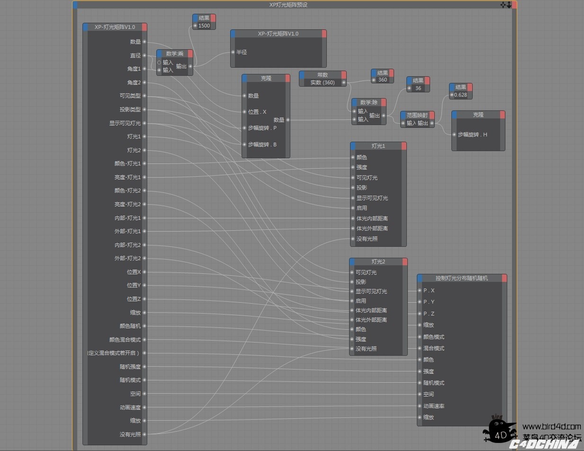Screen dimensions: 584x451
Task: Open red outputs corner on node containing 半径
Action: tap(324, 34)
